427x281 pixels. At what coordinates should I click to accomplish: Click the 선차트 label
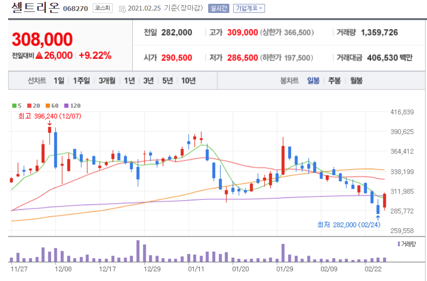coord(37,81)
